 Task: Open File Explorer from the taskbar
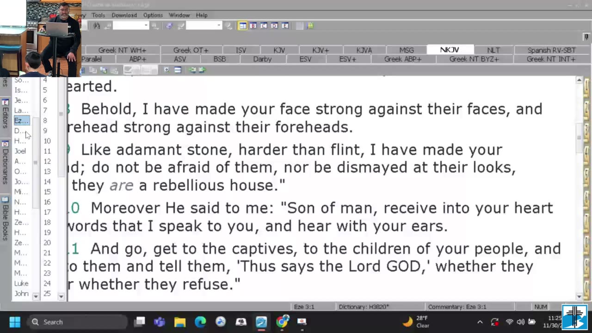pyautogui.click(x=180, y=322)
